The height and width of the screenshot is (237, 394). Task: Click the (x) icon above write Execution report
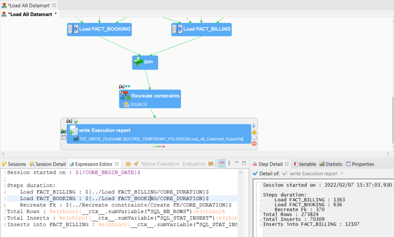pyautogui.click(x=69, y=121)
